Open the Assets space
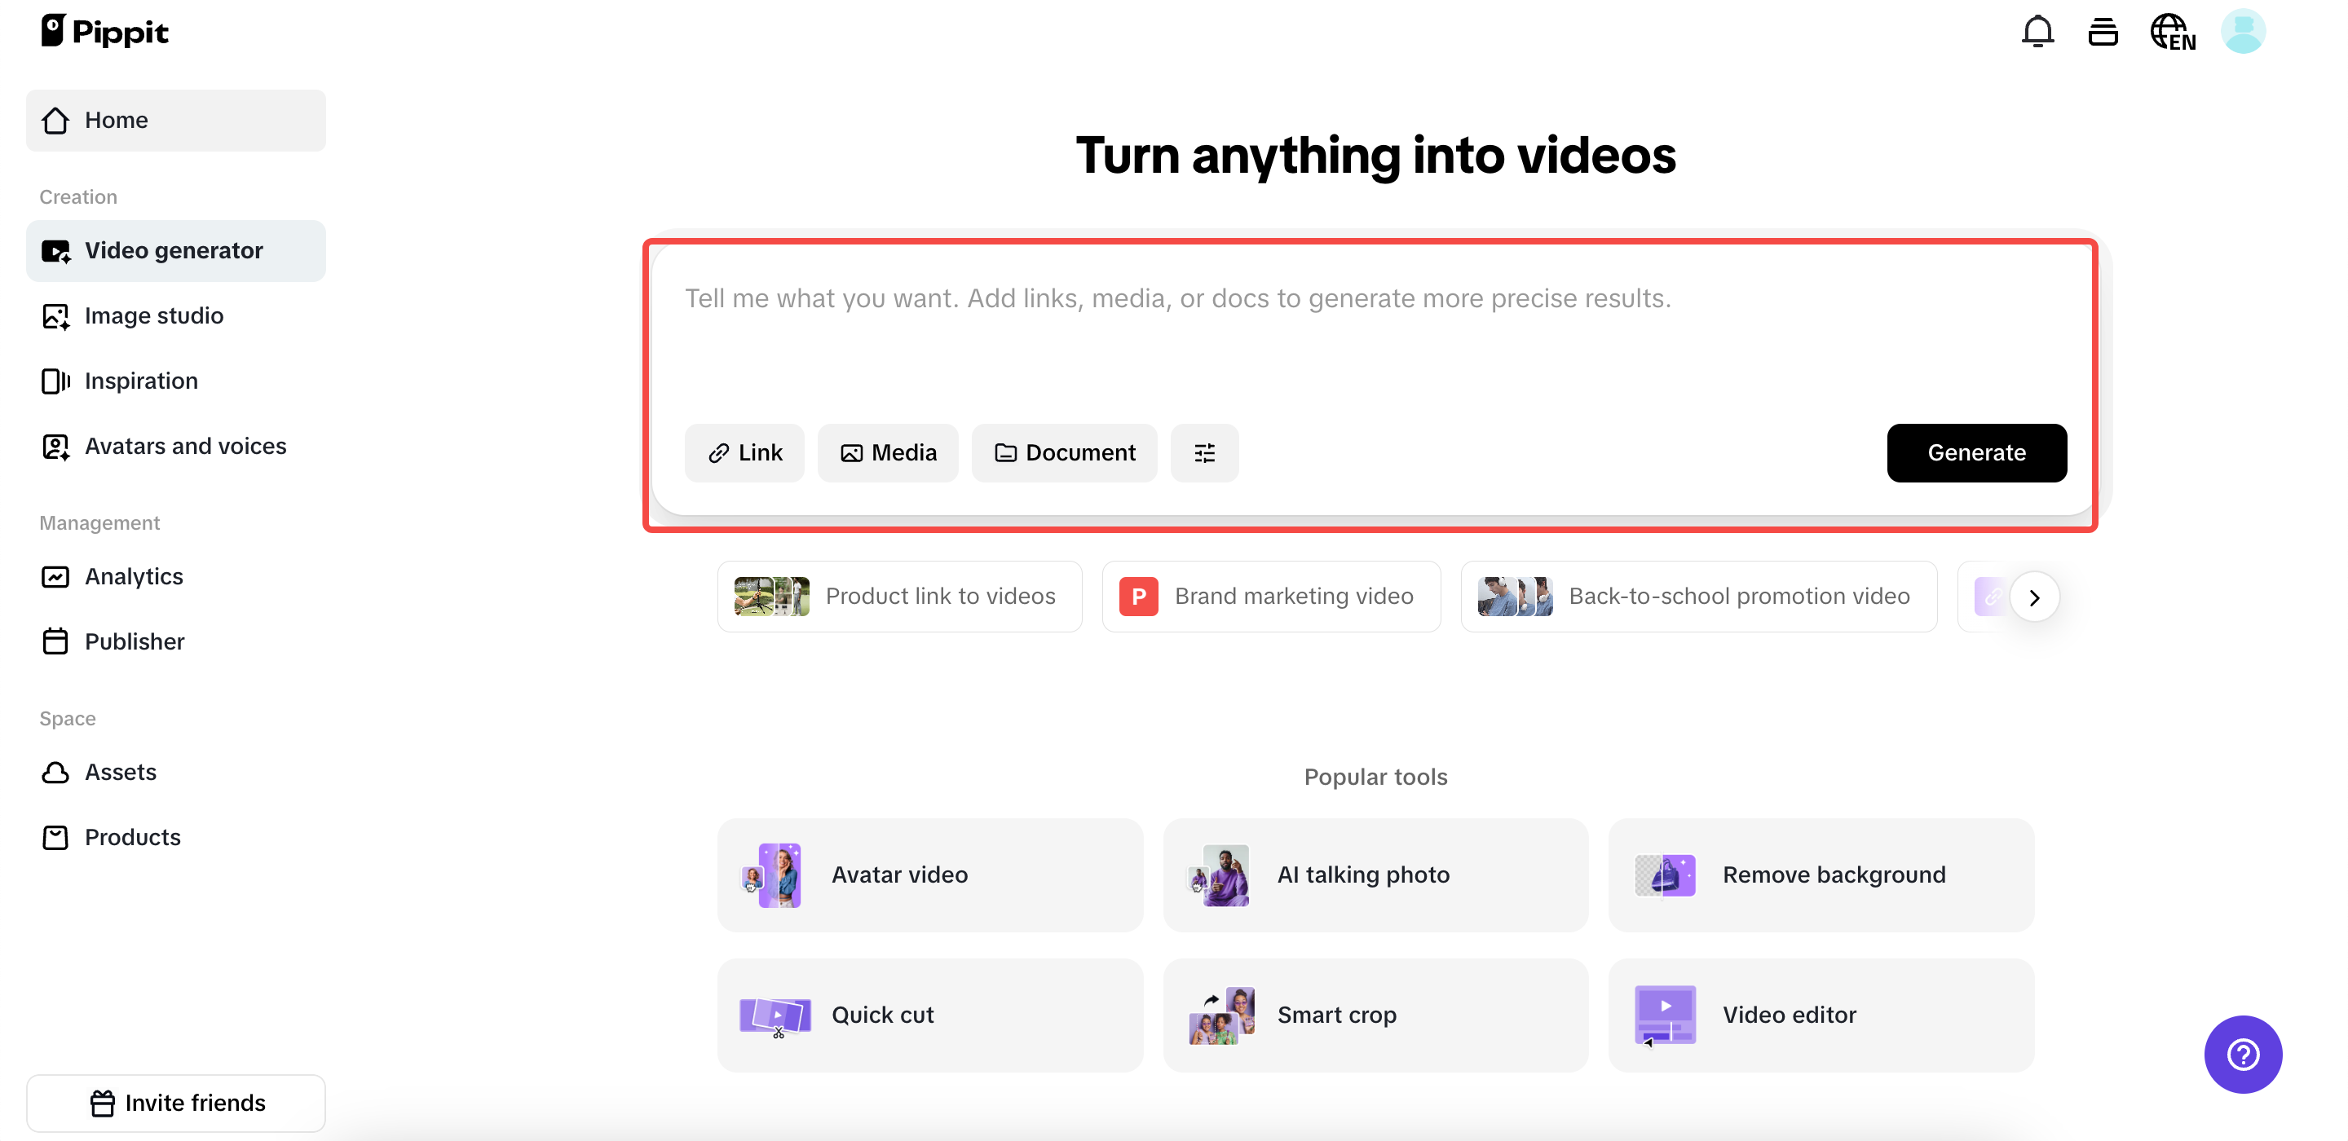The height and width of the screenshot is (1141, 2348). (121, 771)
